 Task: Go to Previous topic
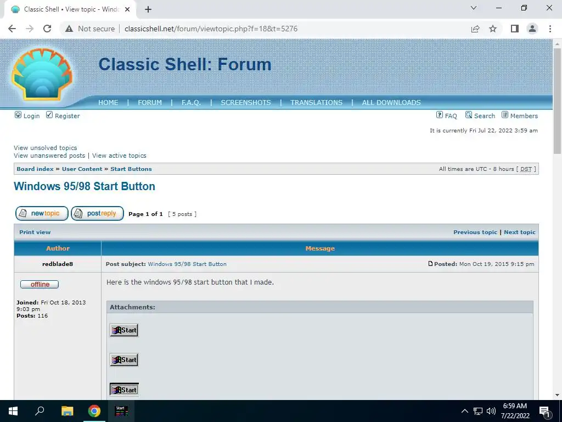pyautogui.click(x=475, y=232)
